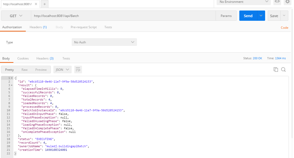
Task: Open the Cookies tab of the response
Action: pos(23,58)
